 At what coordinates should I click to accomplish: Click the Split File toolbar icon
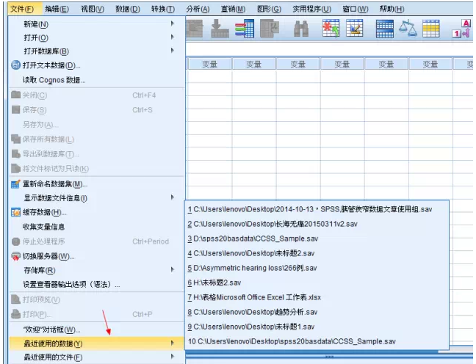(x=385, y=28)
